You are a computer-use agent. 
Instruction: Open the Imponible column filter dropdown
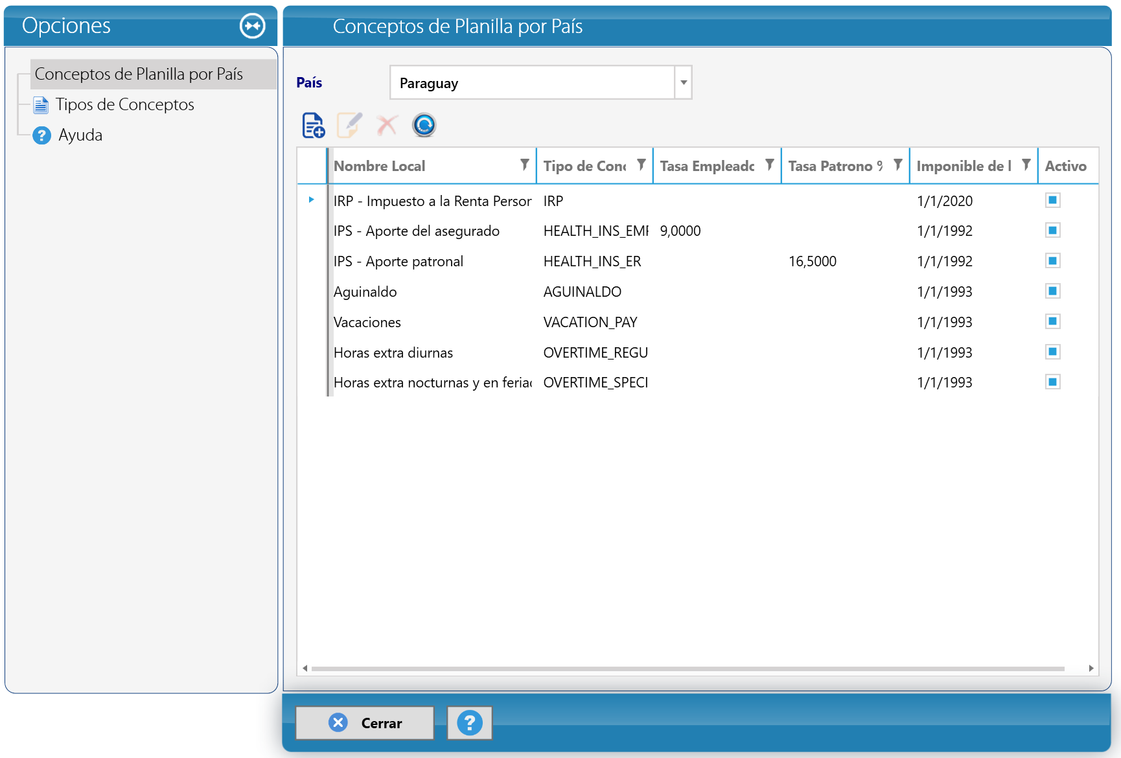coord(1026,165)
